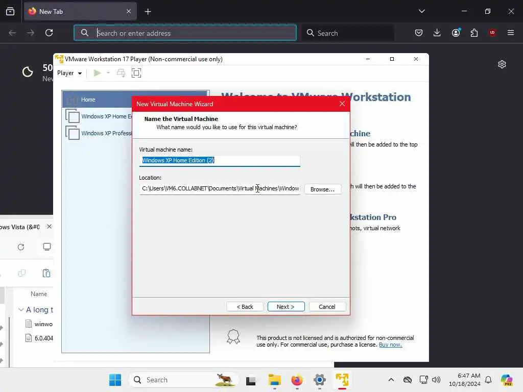This screenshot has height=392, width=523.
Task: Click the Location path field
Action: (x=220, y=189)
